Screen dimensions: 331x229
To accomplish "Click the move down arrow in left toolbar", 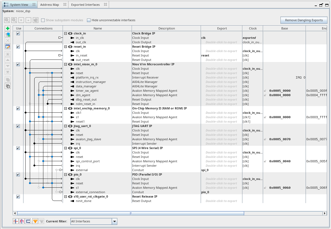I will (8, 66).
